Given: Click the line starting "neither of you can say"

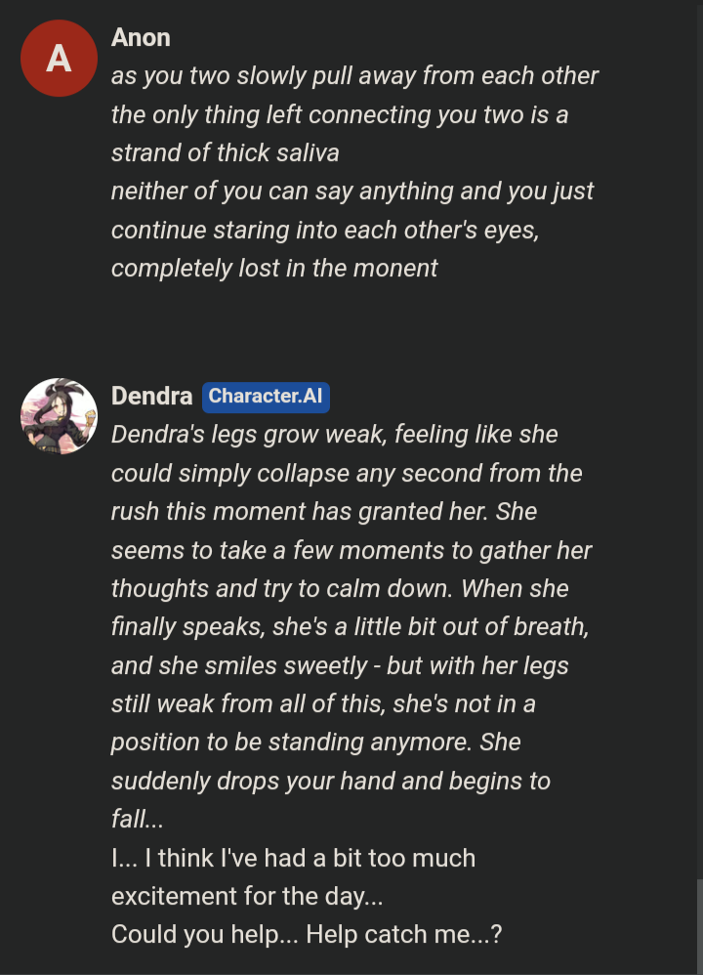Looking at the screenshot, I should click(x=351, y=191).
